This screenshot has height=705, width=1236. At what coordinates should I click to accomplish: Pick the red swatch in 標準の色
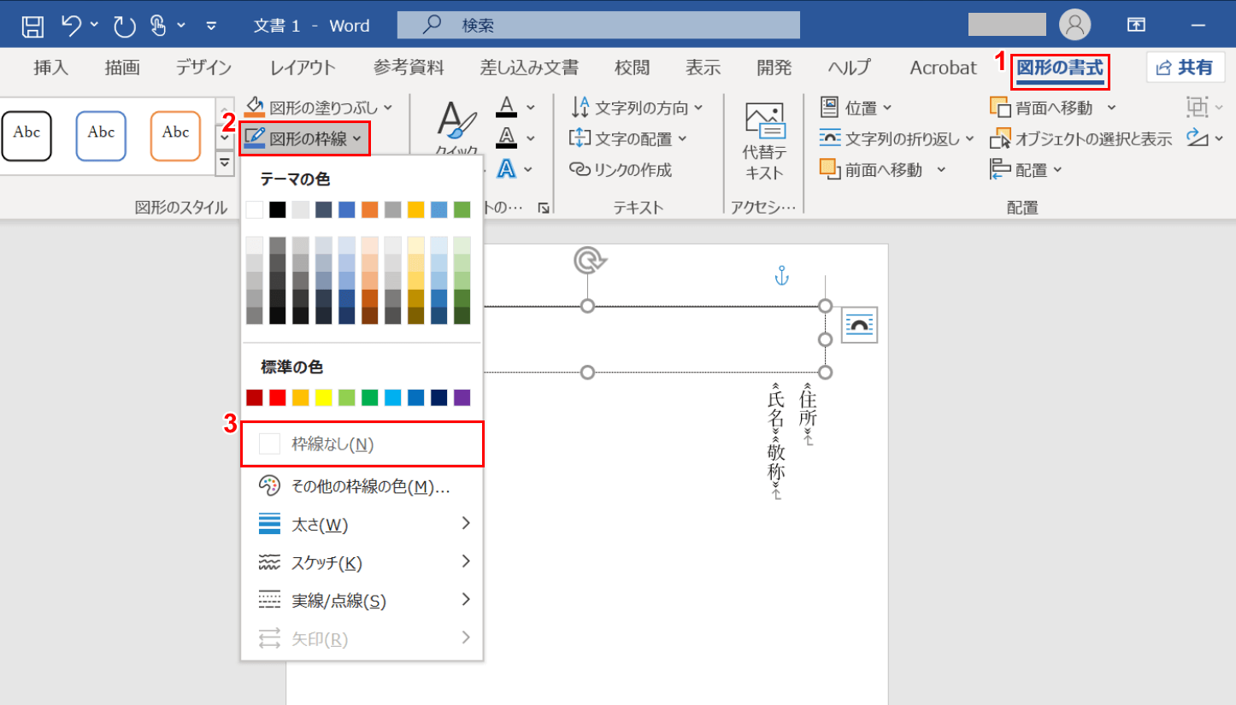point(278,397)
